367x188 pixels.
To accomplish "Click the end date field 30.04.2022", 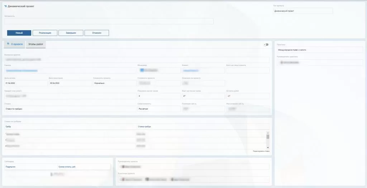I will point(70,83).
